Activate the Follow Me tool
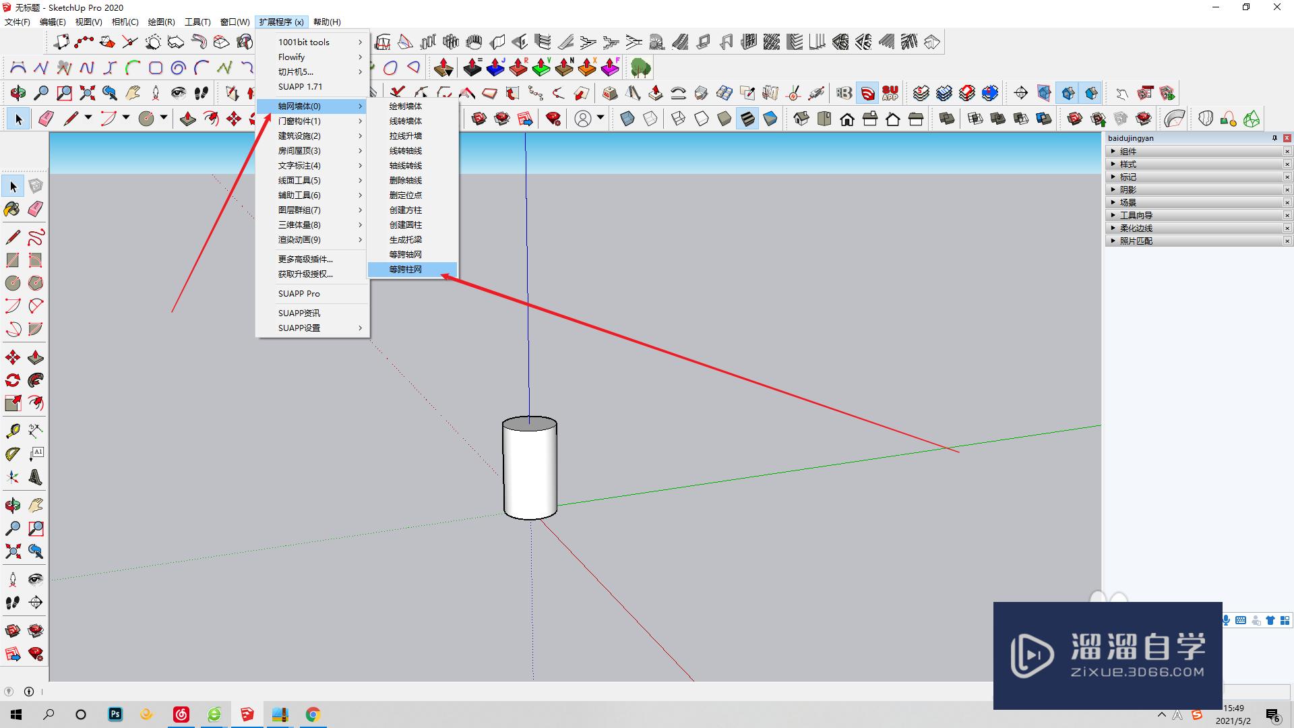This screenshot has width=1294, height=728. pyautogui.click(x=36, y=380)
